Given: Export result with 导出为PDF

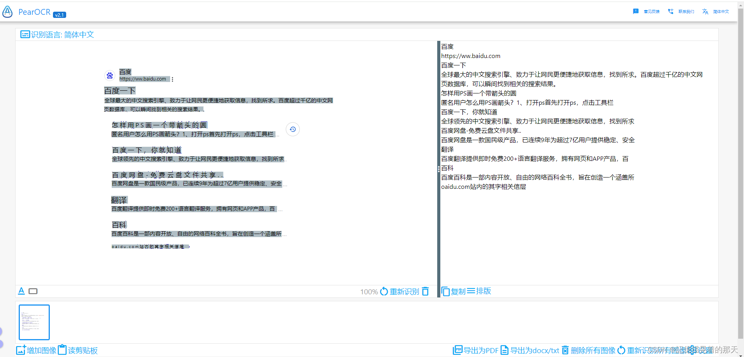Looking at the screenshot, I should click(x=476, y=350).
